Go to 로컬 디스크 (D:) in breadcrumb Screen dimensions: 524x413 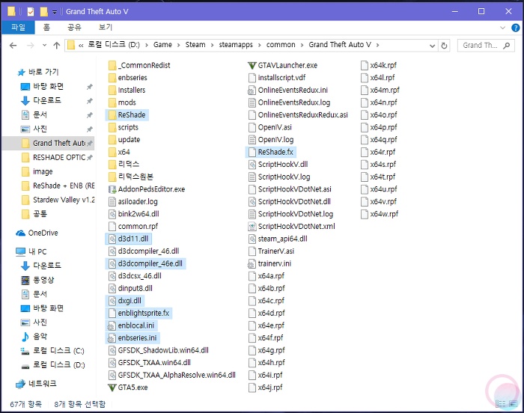pyautogui.click(x=114, y=45)
